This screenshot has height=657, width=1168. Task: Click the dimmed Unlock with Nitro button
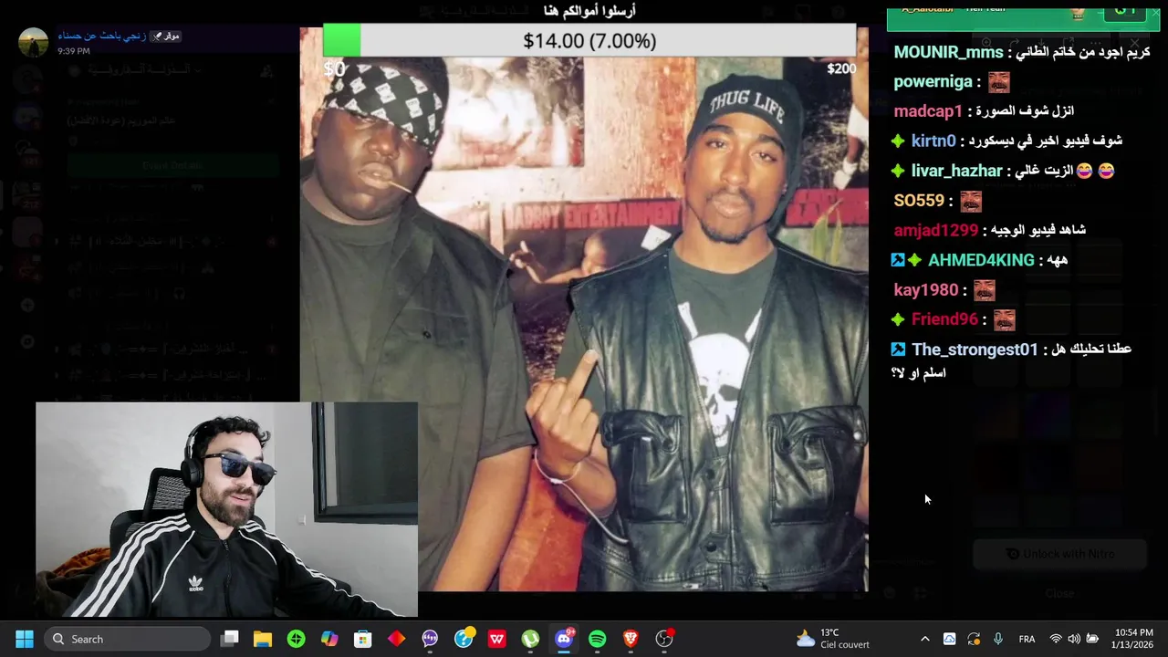1059,554
